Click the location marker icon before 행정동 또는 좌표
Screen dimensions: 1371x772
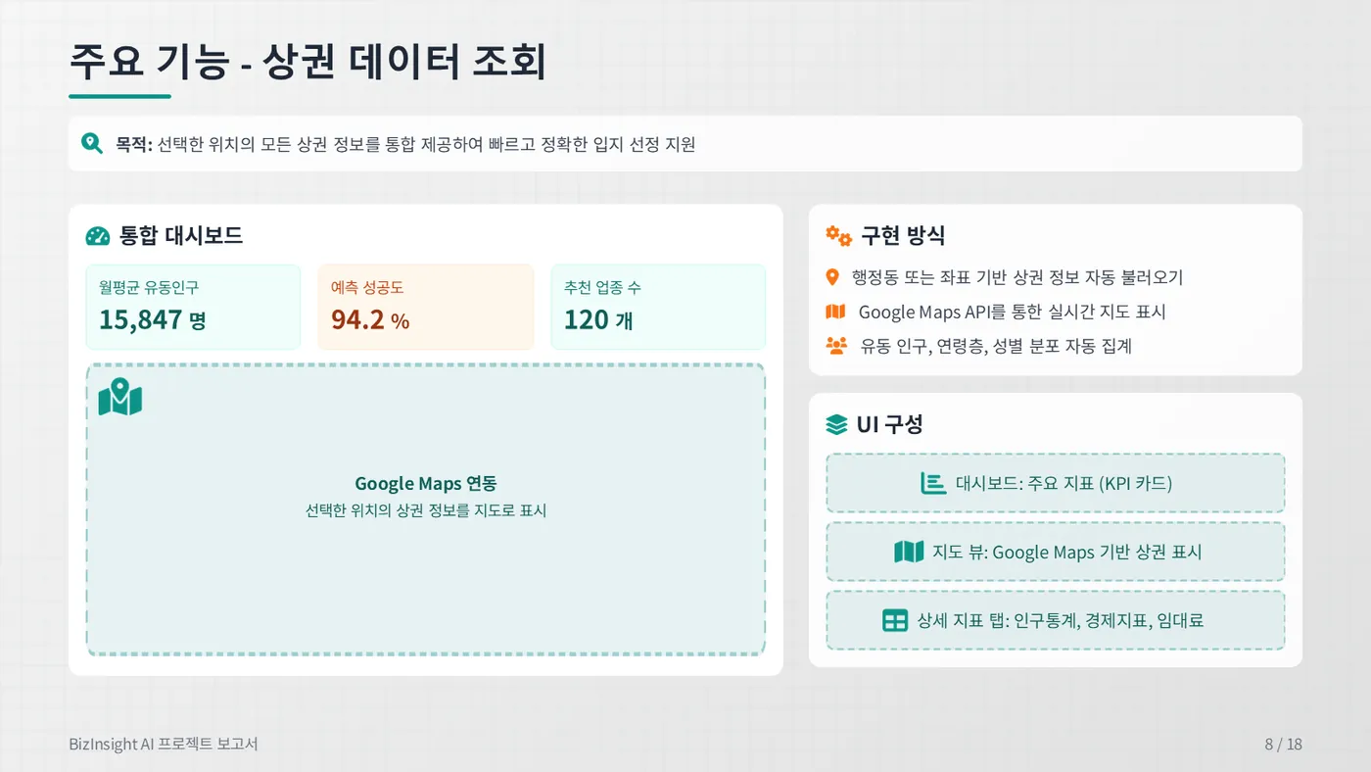(x=832, y=277)
